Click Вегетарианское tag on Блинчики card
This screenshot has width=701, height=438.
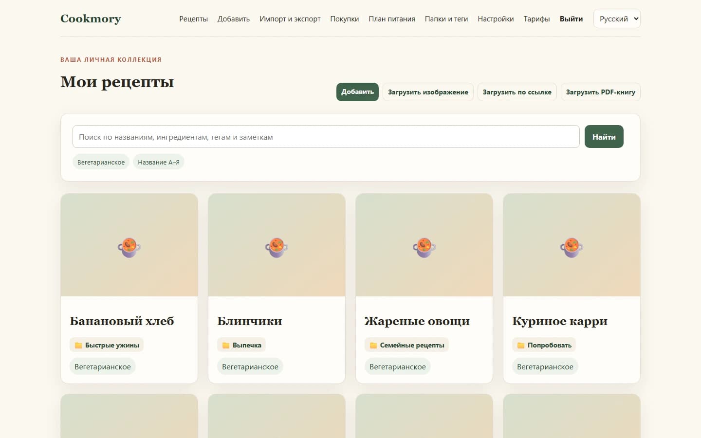pyautogui.click(x=250, y=366)
